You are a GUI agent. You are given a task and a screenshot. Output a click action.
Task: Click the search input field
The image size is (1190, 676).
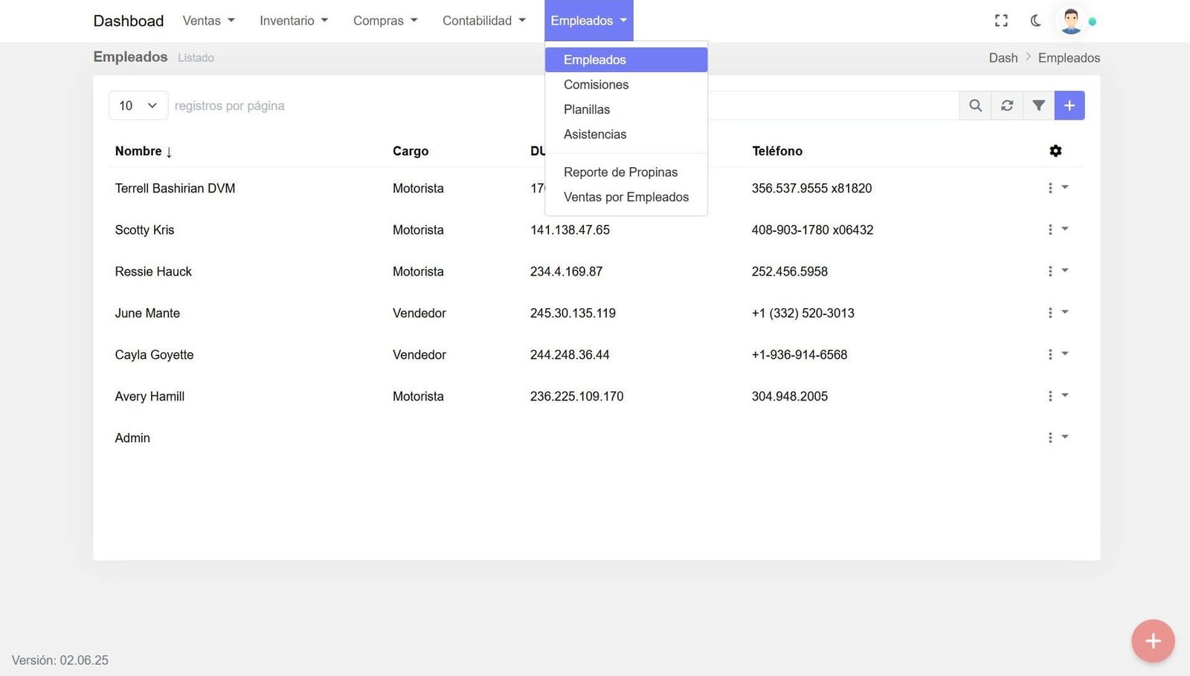[832, 105]
